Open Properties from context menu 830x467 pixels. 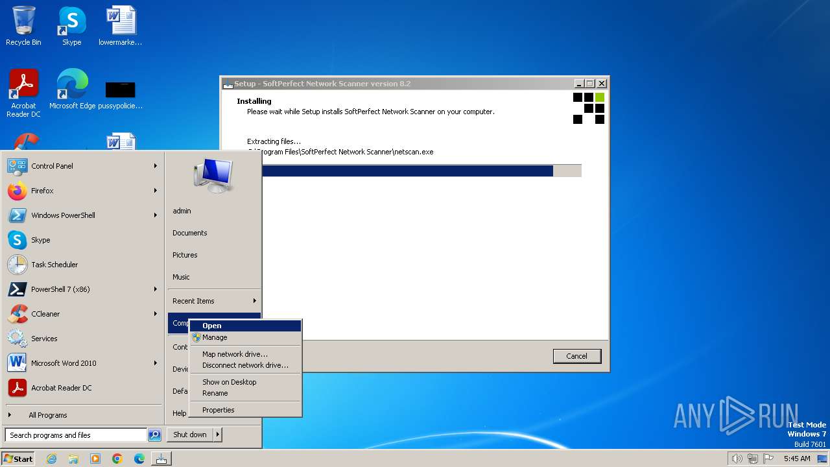245,410
